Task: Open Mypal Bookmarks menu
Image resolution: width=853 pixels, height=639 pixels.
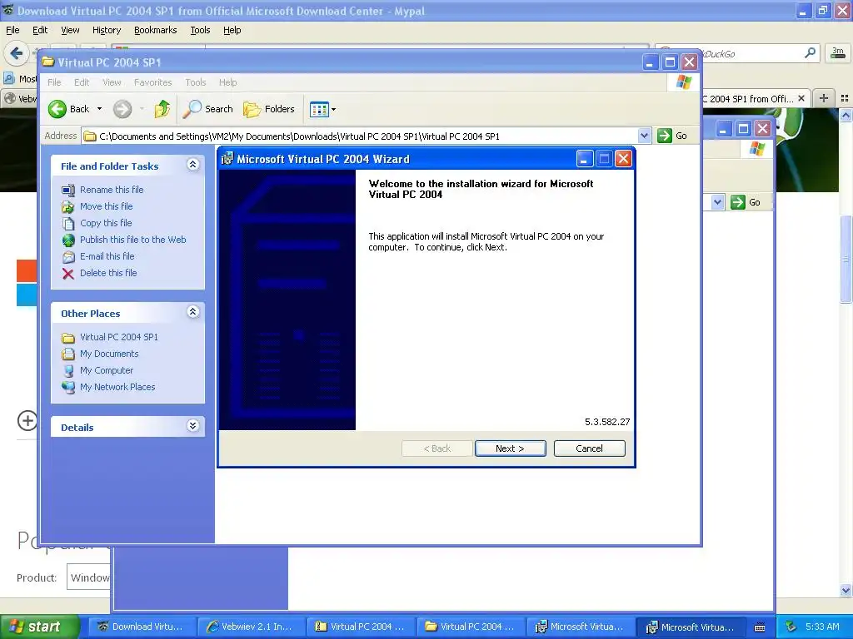Action: pyautogui.click(x=156, y=30)
